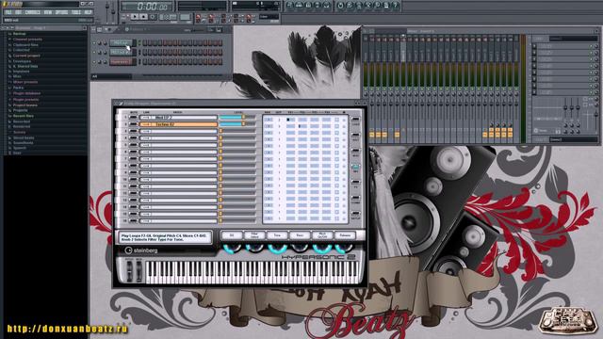Viewport: 603px width, 339px height.
Task: Expand the Envelopes folder
Action: pos(22,61)
